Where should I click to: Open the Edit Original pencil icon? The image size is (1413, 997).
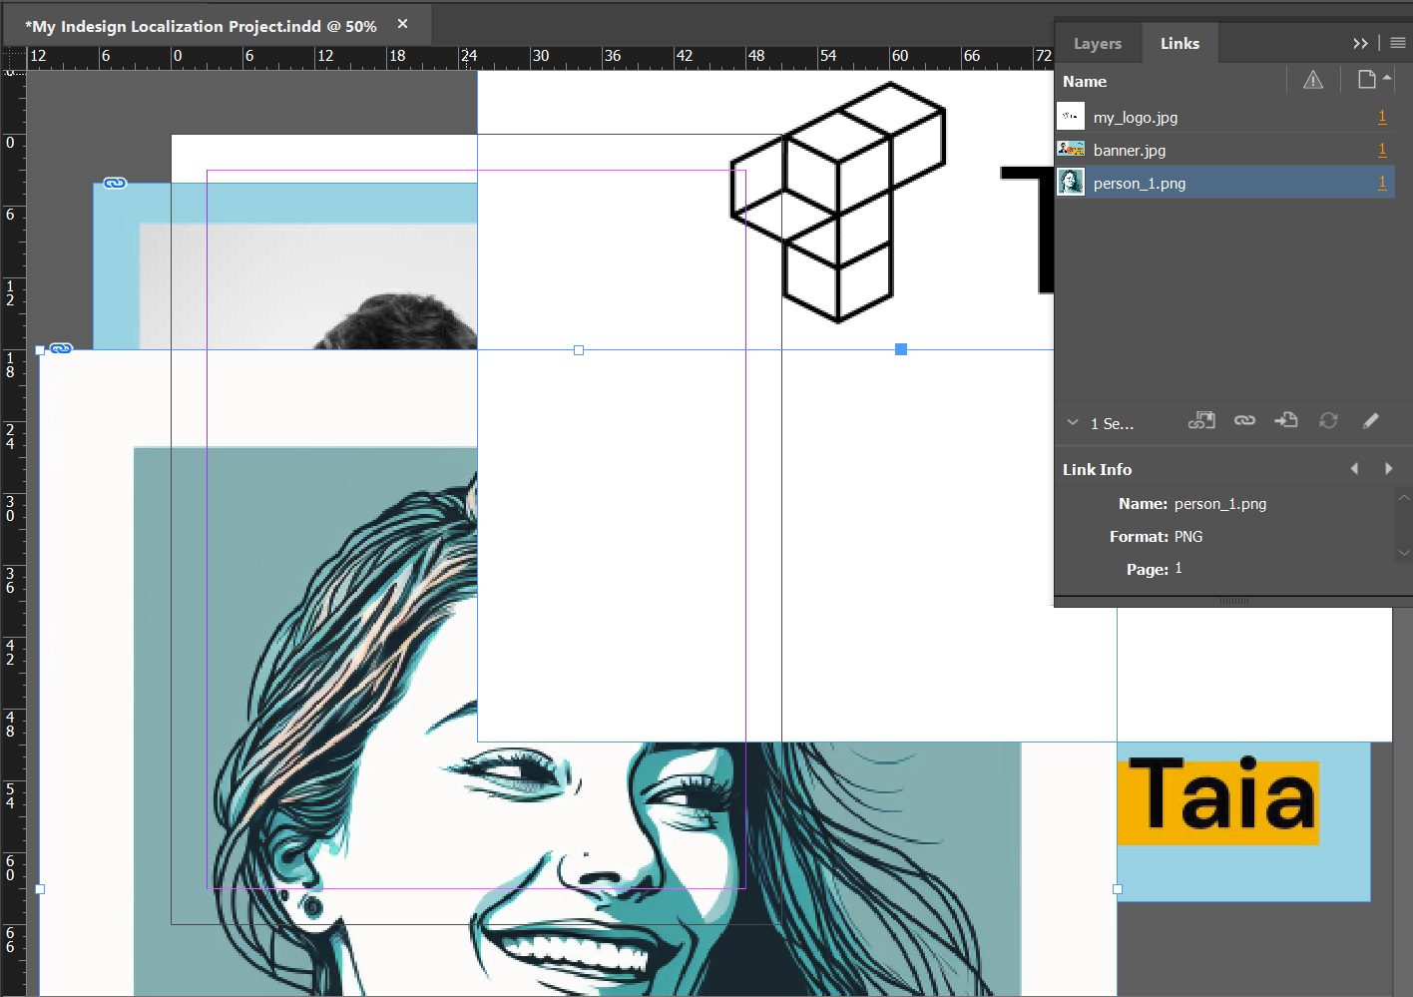click(1370, 420)
